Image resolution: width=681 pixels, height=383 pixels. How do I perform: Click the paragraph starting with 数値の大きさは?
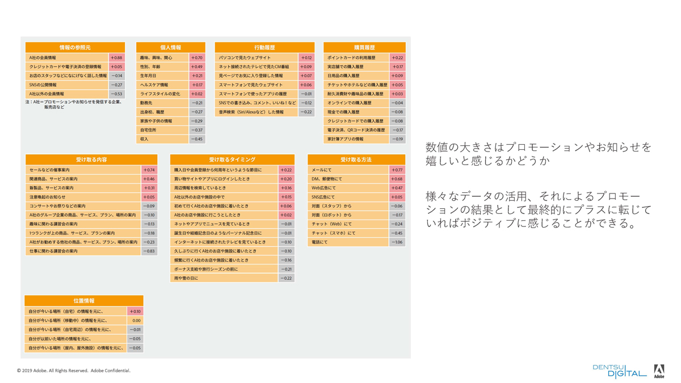[x=539, y=154]
